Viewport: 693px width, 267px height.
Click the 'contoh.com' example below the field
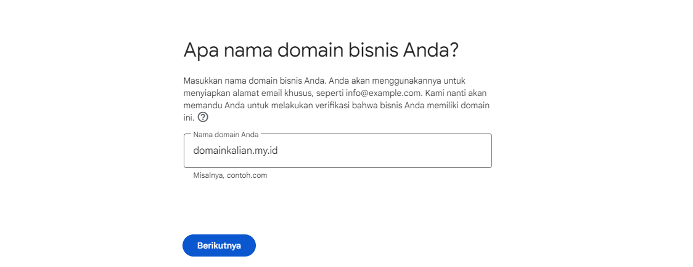247,175
